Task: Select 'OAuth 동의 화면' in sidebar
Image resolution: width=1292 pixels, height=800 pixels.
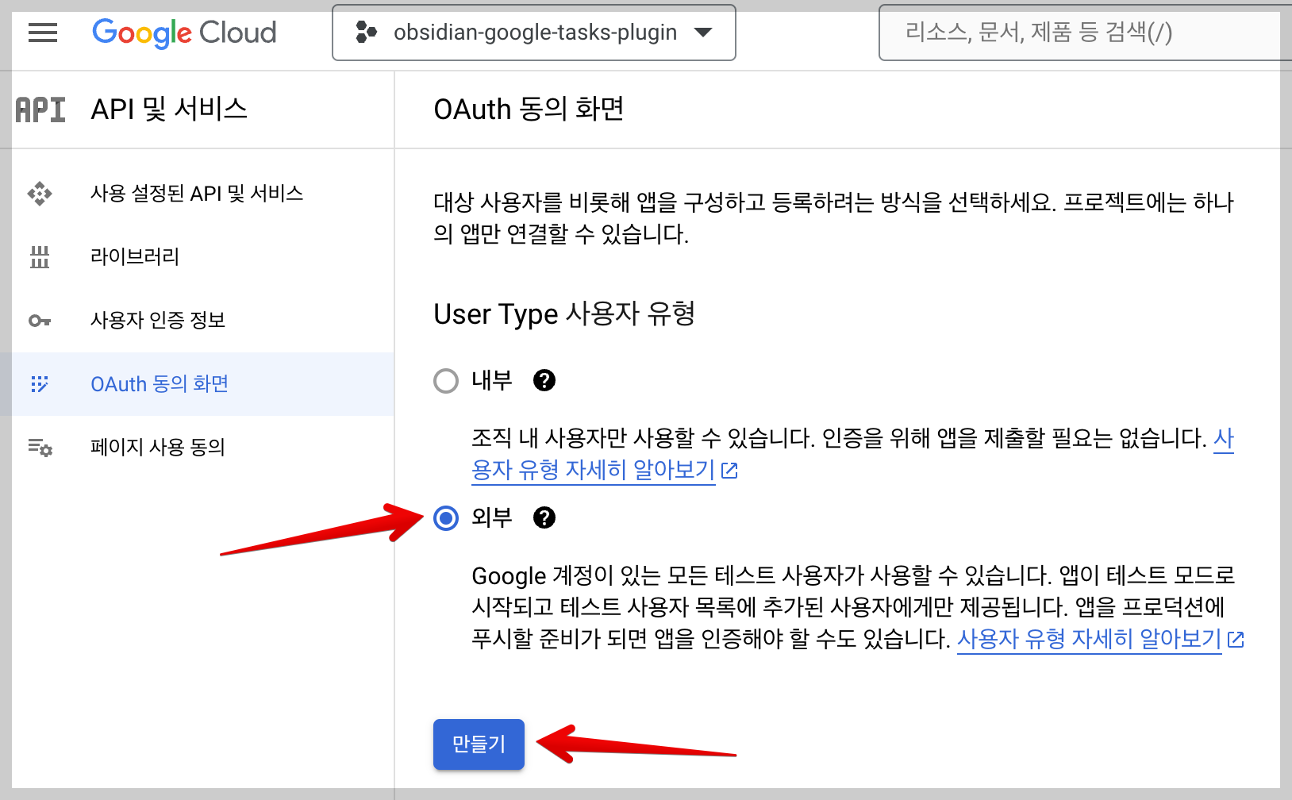Action: (197, 384)
